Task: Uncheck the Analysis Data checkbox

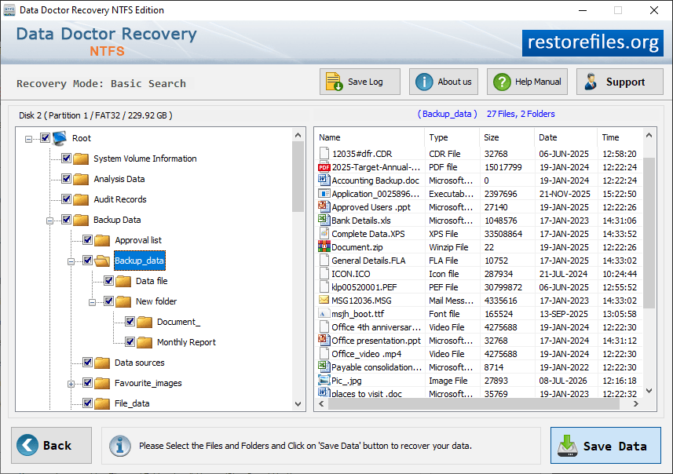Action: [x=66, y=178]
